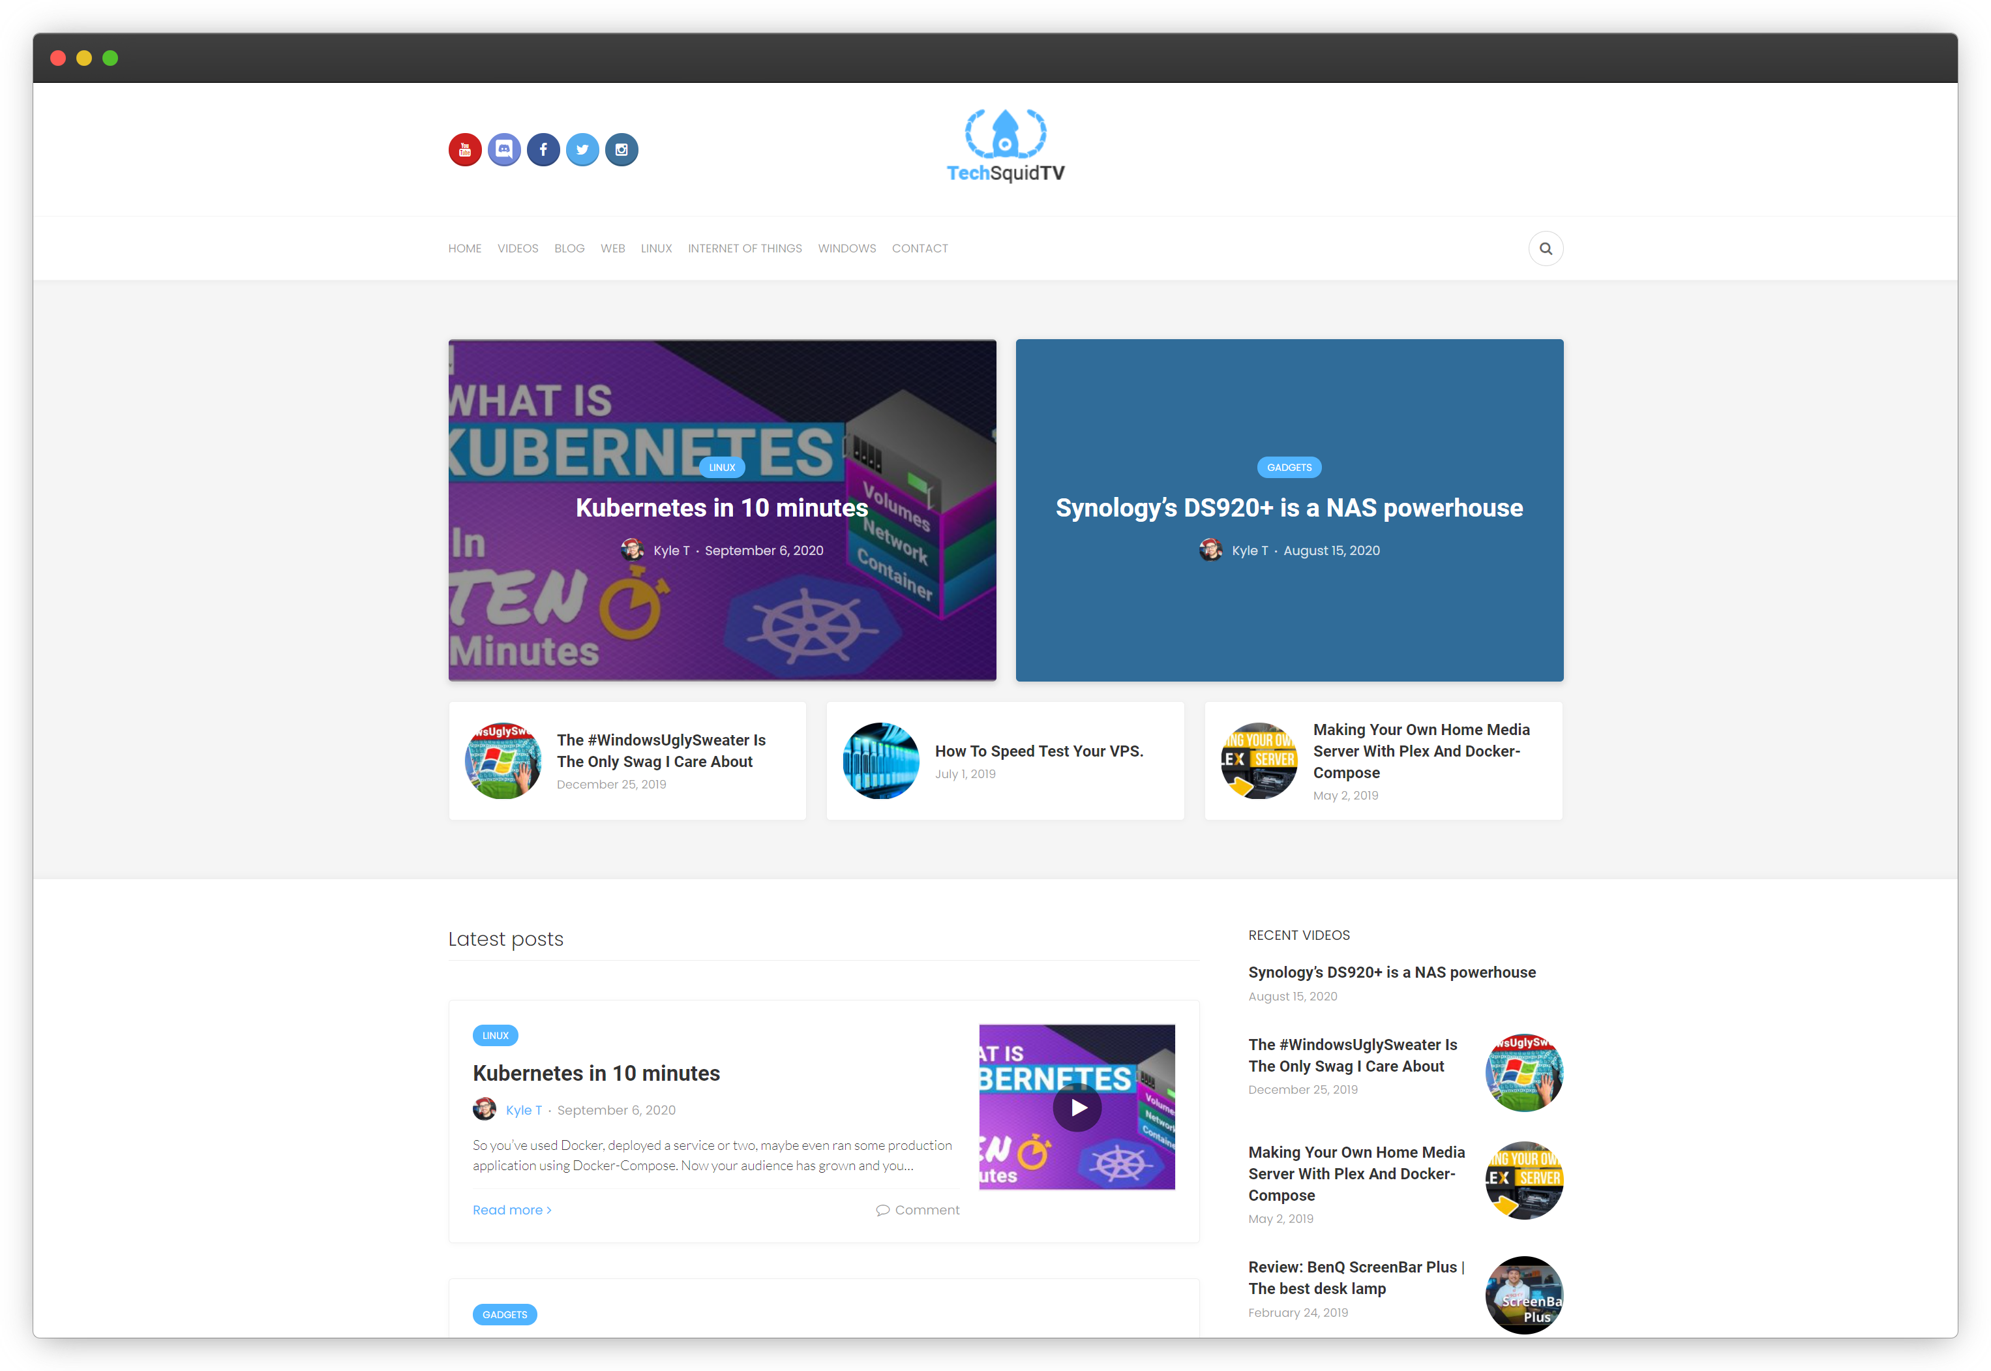Open sidebar Plex server round thumbnail
Image resolution: width=1991 pixels, height=1371 pixels.
tap(1525, 1181)
